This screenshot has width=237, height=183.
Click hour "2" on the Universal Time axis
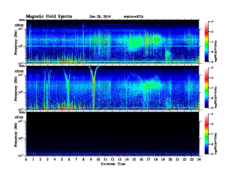coord(40,160)
